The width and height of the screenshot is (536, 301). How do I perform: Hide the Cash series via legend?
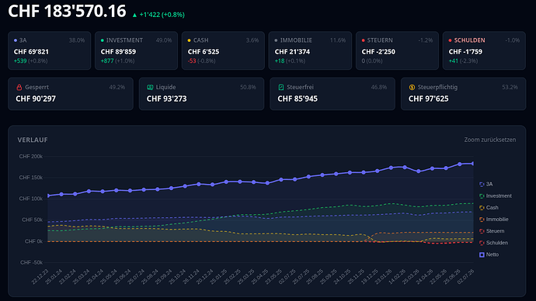coord(489,207)
